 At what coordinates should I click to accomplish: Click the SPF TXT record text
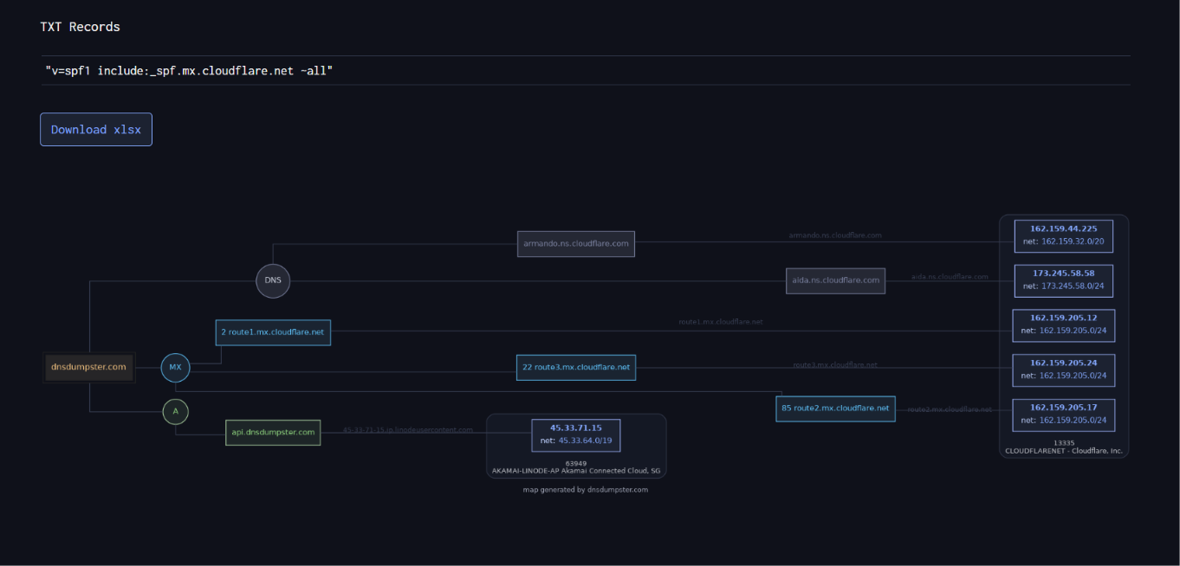189,70
